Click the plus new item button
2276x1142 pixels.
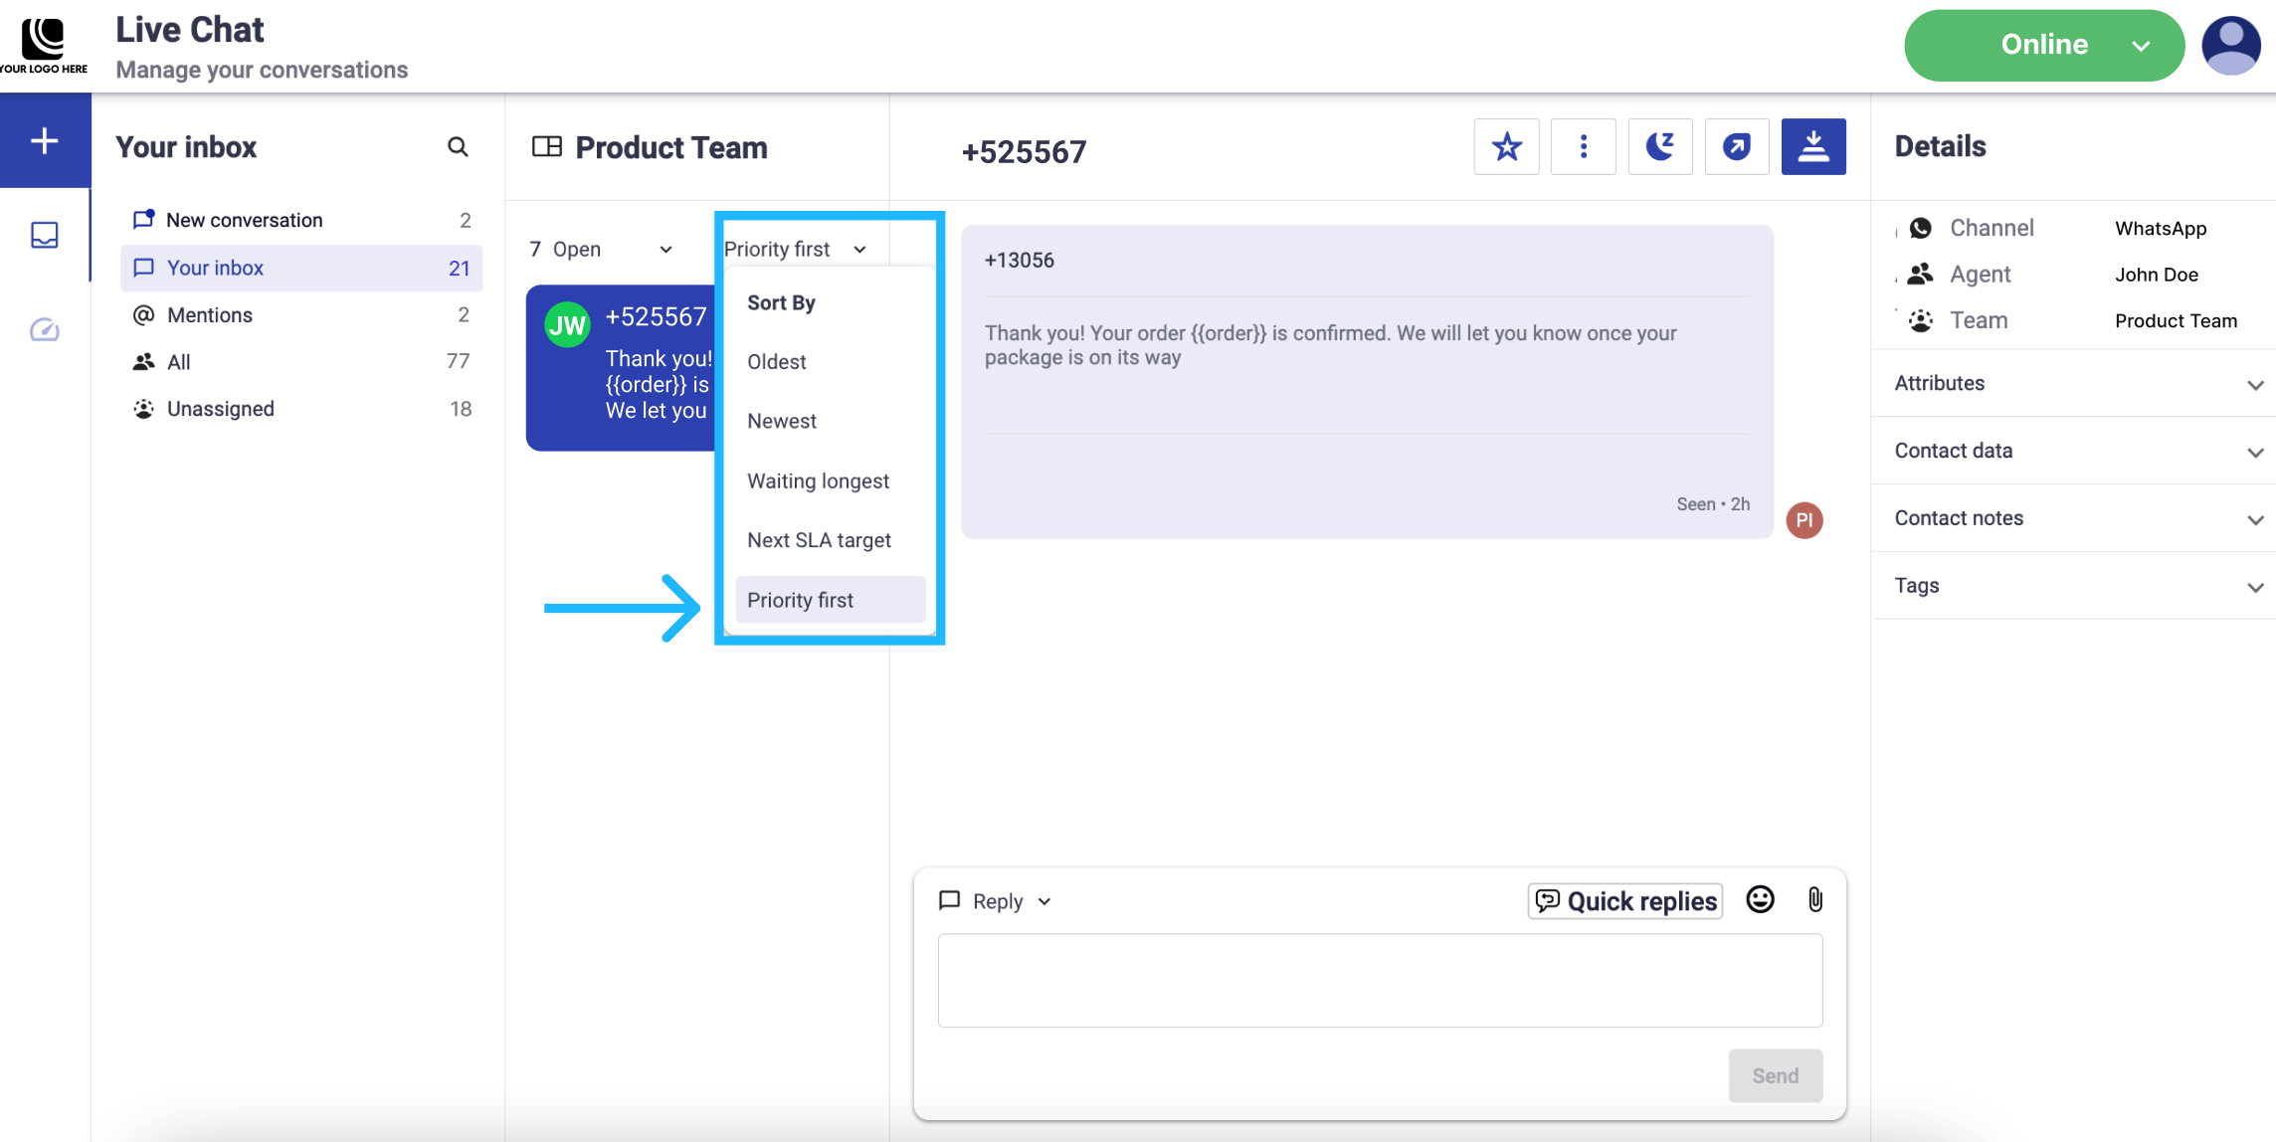(45, 140)
